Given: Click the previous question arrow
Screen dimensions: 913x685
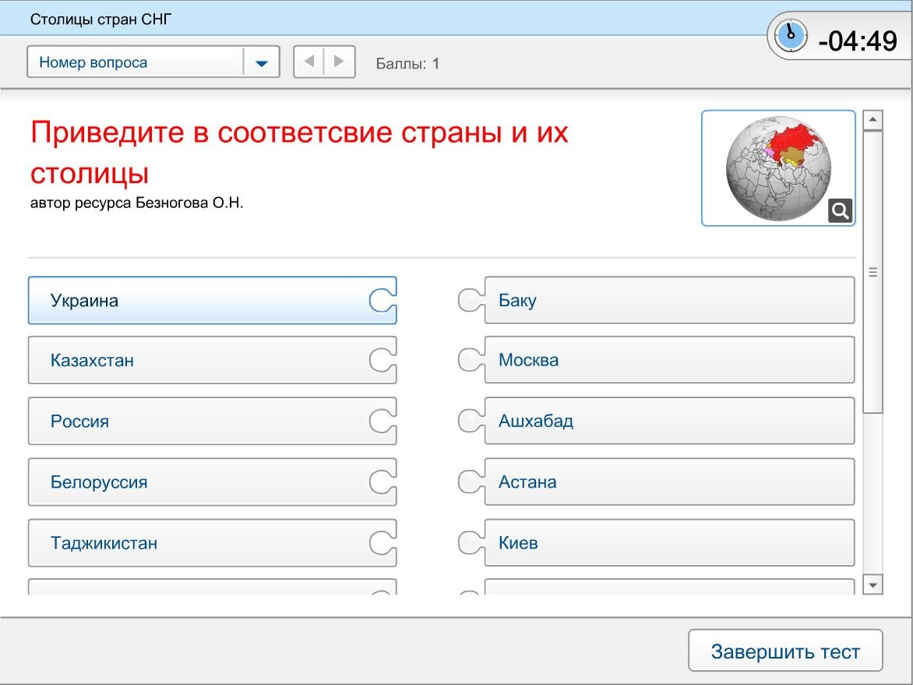Looking at the screenshot, I should click(307, 62).
